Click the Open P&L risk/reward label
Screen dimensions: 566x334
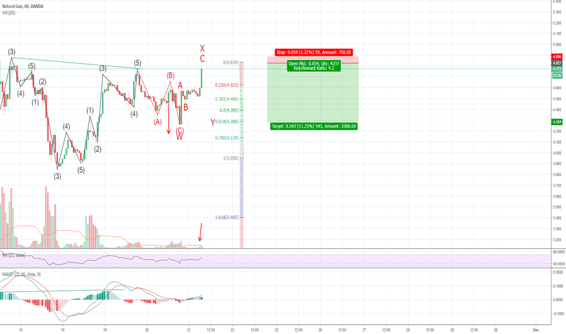coord(314,66)
